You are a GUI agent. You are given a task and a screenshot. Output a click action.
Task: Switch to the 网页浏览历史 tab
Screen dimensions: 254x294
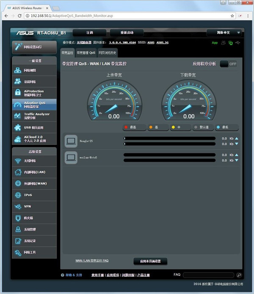(108, 53)
